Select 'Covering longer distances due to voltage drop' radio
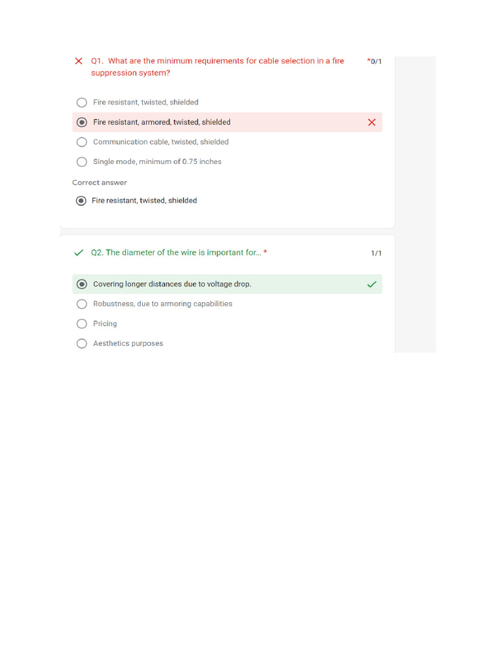 [82, 284]
